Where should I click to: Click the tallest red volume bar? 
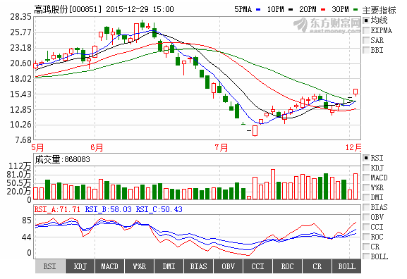click(x=273, y=184)
